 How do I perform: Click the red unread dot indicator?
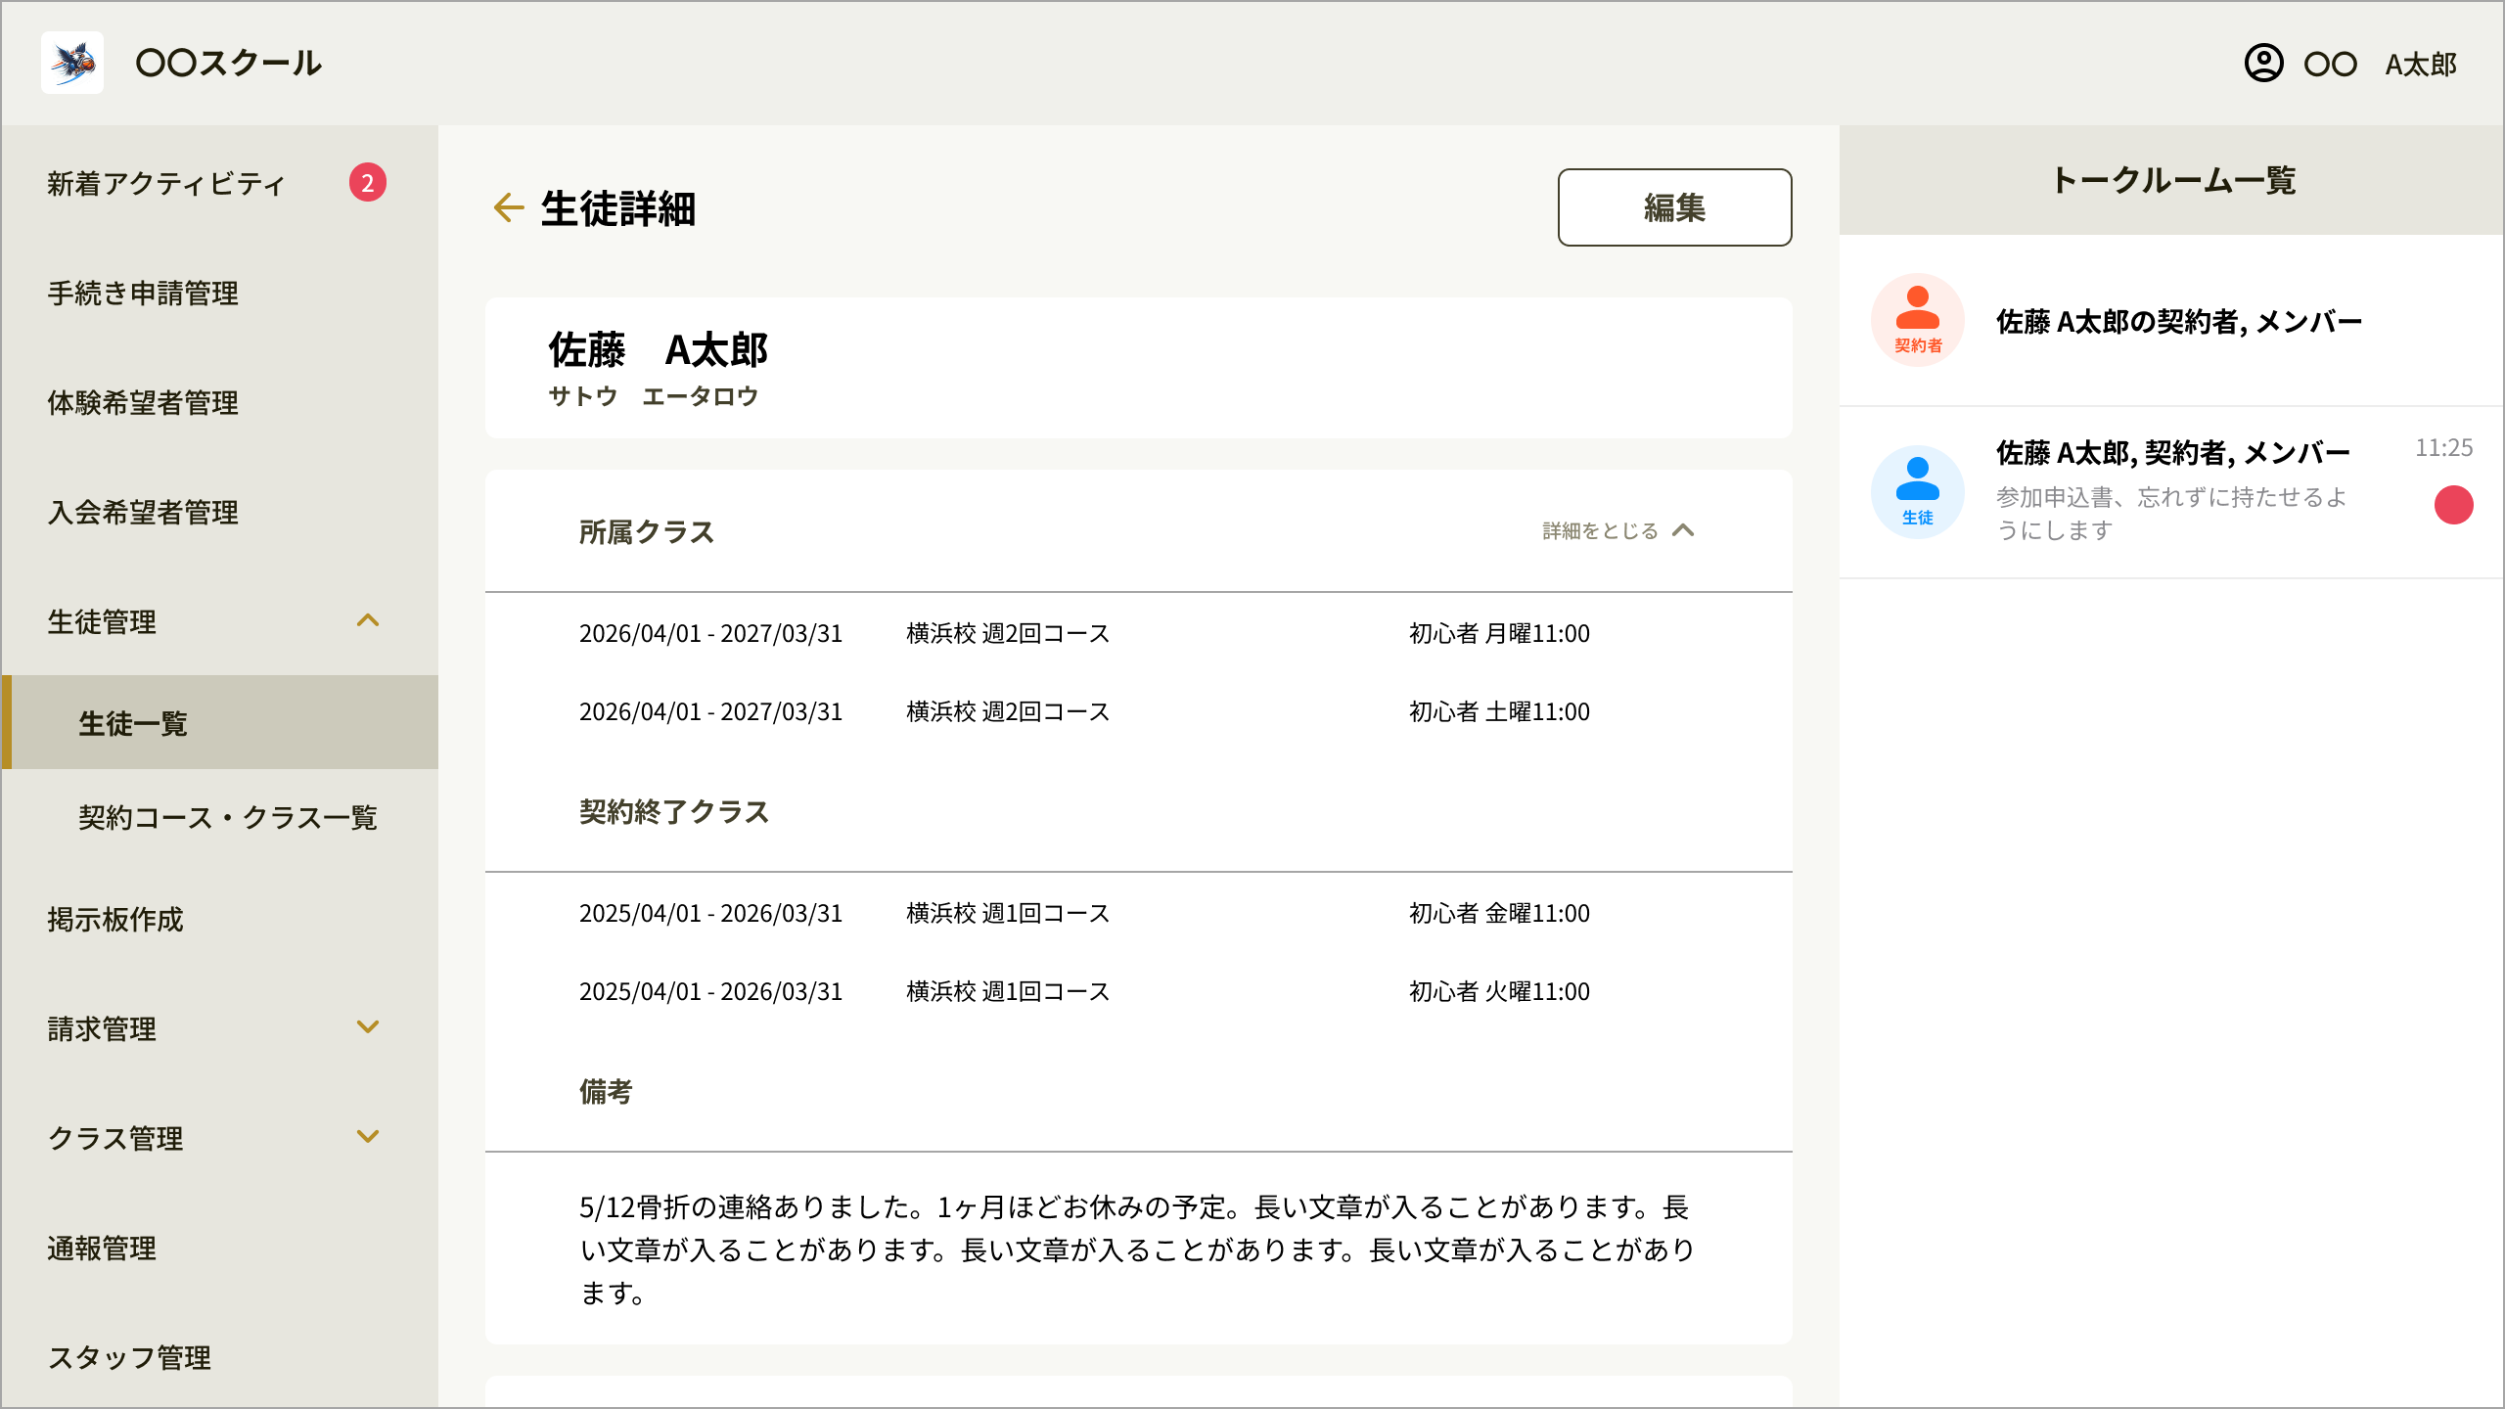point(2453,505)
